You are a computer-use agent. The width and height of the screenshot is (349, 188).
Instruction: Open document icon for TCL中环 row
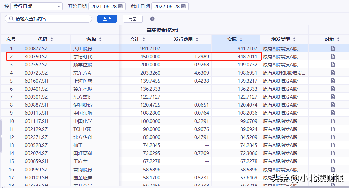click(333, 129)
